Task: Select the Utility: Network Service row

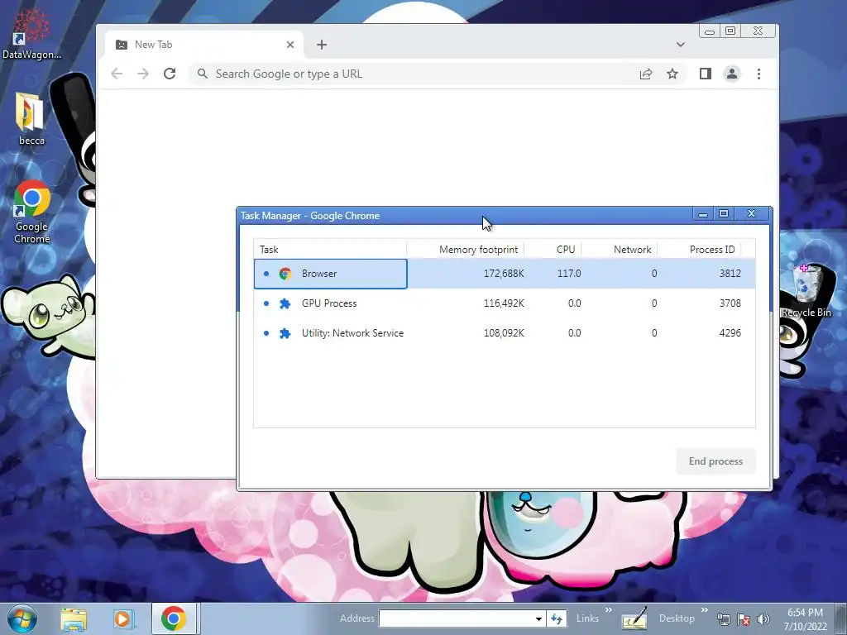Action: pyautogui.click(x=505, y=333)
